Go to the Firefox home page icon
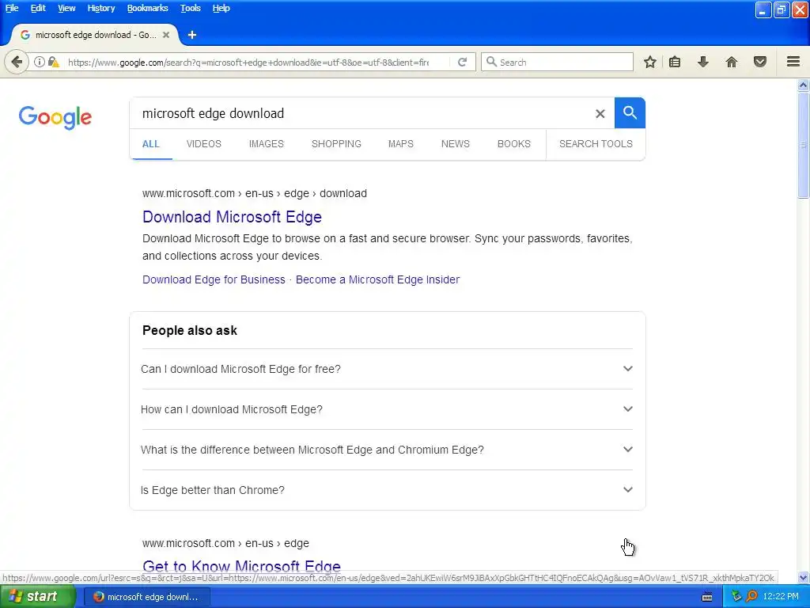Image resolution: width=810 pixels, height=608 pixels. (732, 62)
